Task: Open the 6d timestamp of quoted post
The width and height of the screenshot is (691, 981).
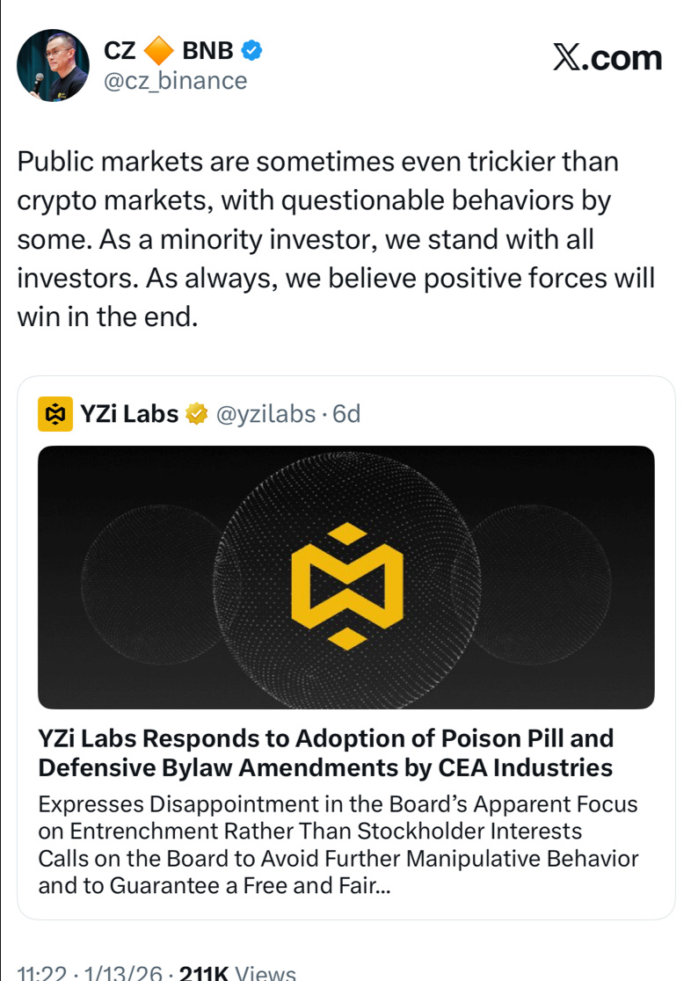Action: coord(346,414)
